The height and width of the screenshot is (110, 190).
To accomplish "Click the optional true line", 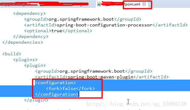I will [x=58, y=31].
